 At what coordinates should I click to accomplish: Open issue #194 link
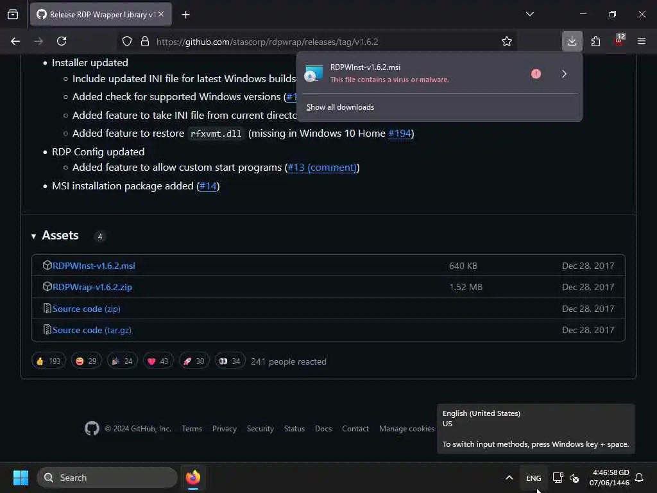tap(399, 134)
